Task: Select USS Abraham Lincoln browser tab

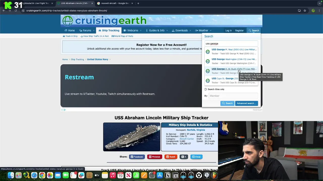Action: (75, 3)
